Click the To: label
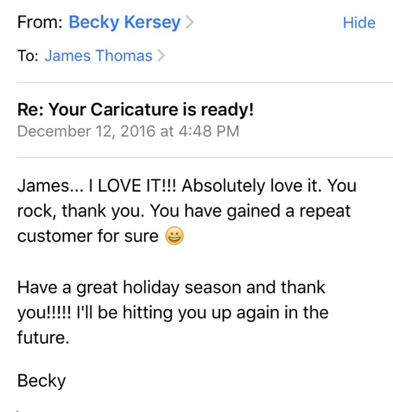The width and height of the screenshot is (393, 412). pyautogui.click(x=28, y=56)
